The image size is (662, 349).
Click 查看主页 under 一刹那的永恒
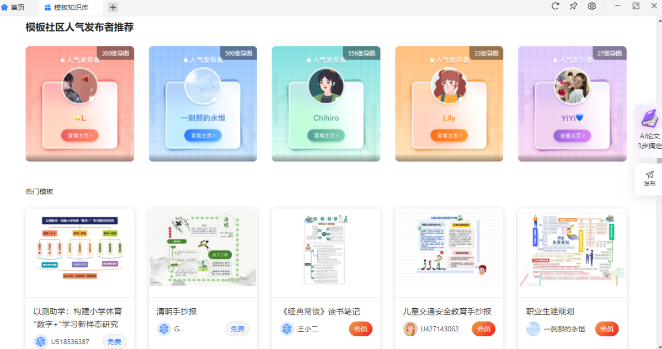tap(202, 135)
